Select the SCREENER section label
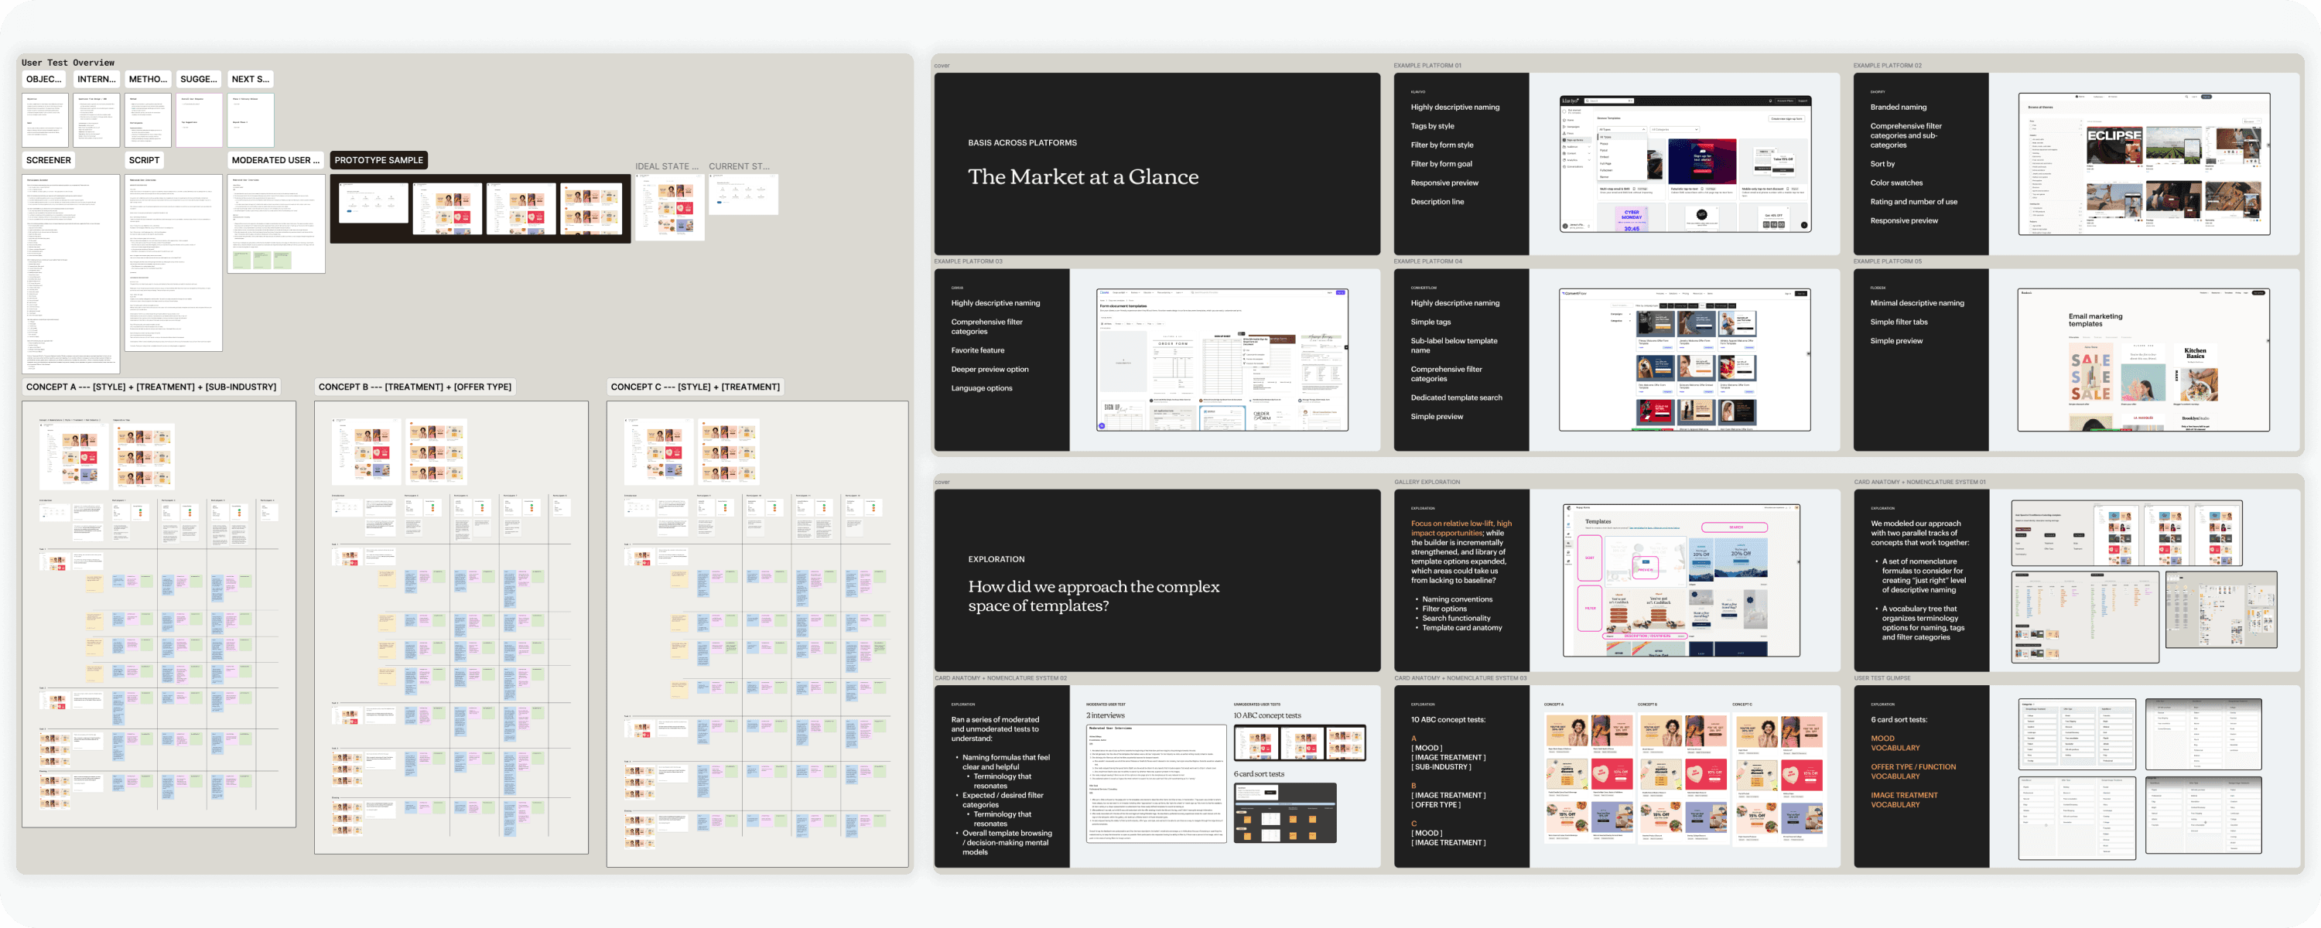 pos(49,160)
